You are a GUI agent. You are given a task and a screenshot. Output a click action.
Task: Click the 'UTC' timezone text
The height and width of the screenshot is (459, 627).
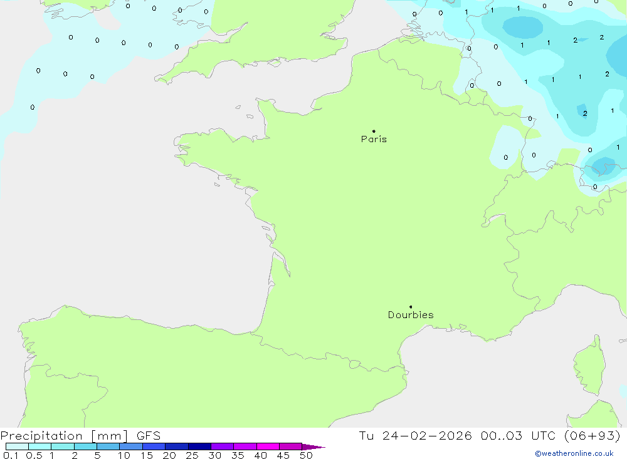[543, 435]
